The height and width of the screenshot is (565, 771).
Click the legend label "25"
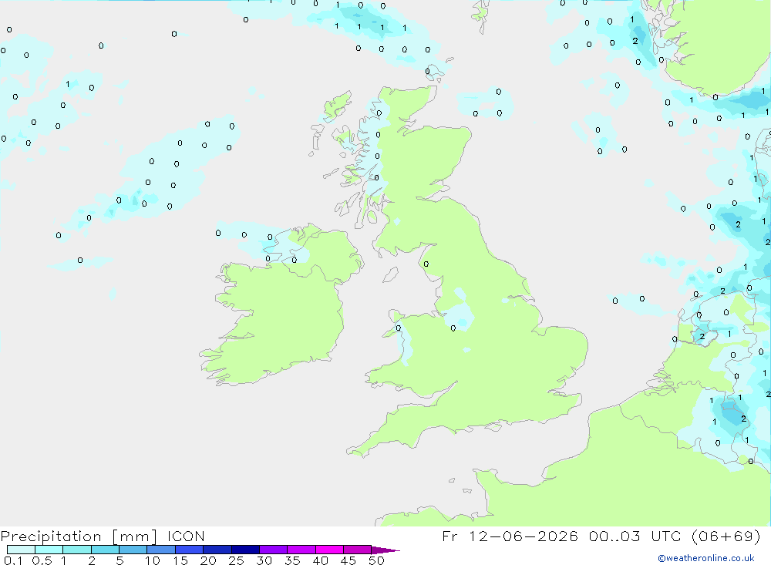pyautogui.click(x=237, y=560)
